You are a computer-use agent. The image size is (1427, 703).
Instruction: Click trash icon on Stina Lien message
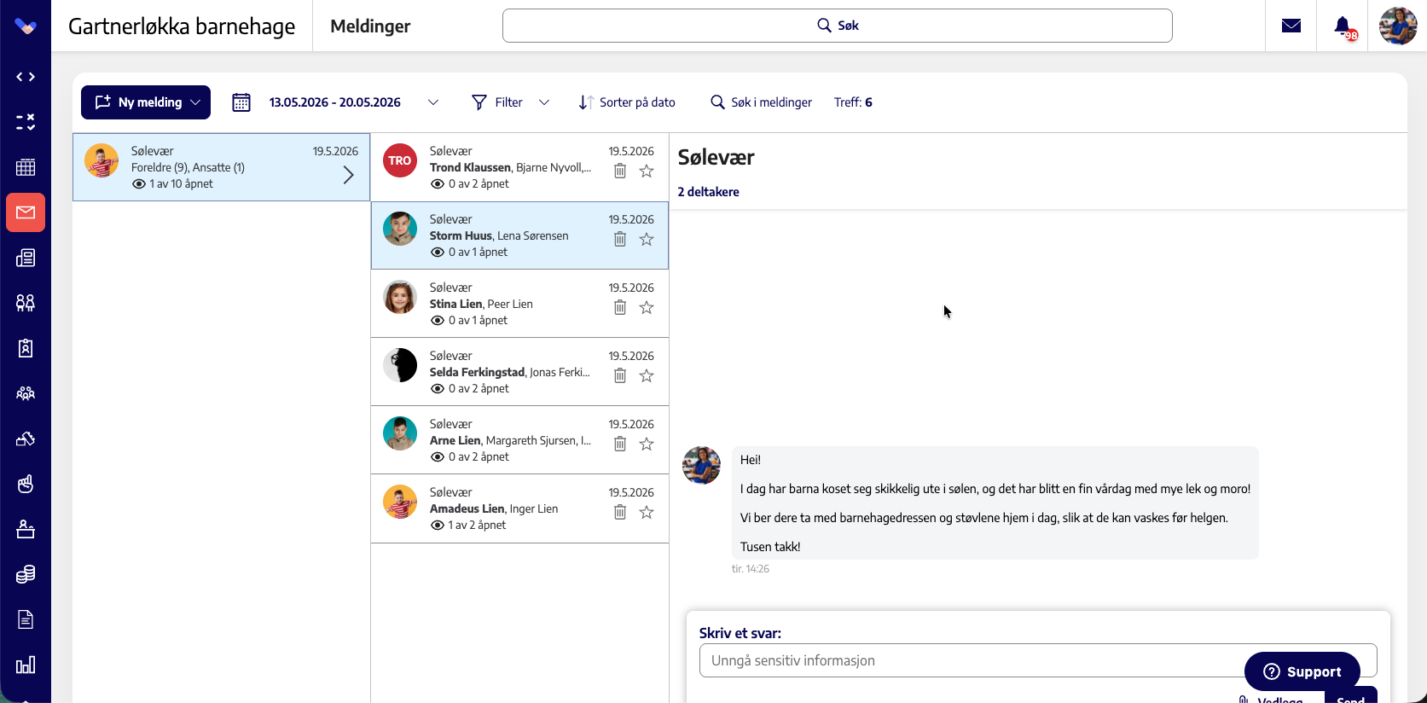pyautogui.click(x=620, y=307)
